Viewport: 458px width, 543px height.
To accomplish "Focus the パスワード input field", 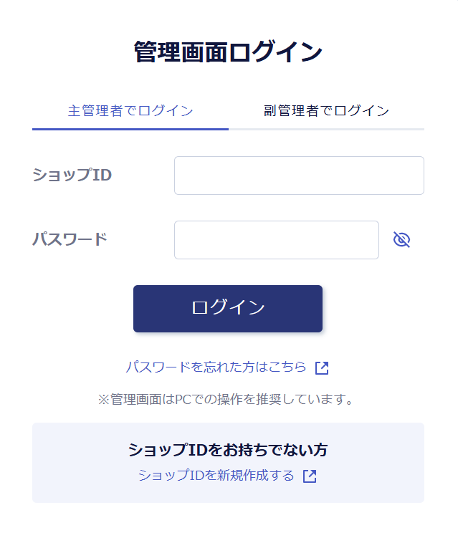I will click(x=276, y=240).
